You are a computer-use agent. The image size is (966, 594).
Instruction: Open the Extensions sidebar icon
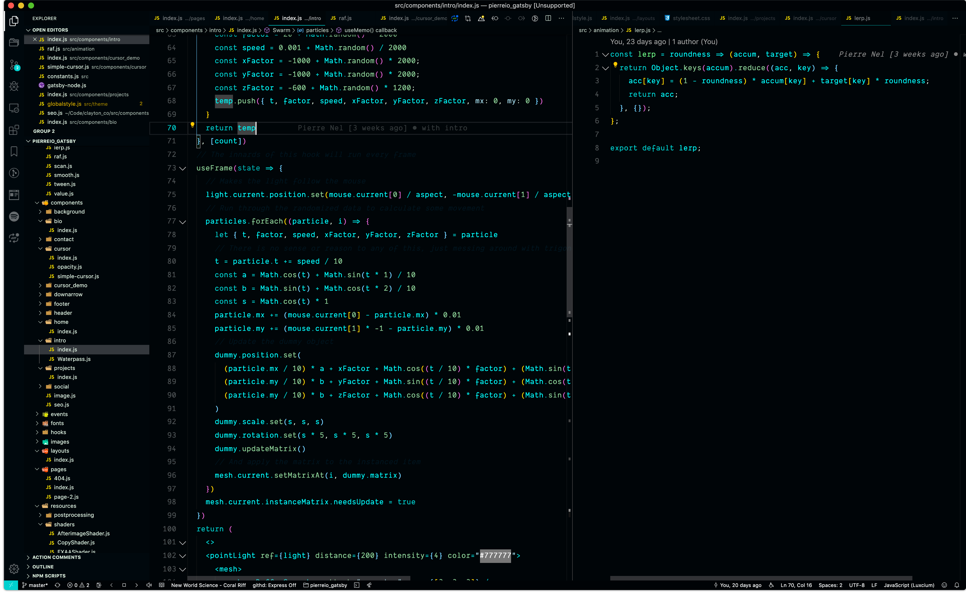14,130
